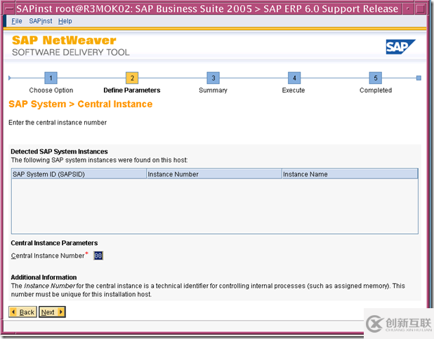
Task: Click the 'Central Instance Parameters' heading
Action: click(x=54, y=243)
